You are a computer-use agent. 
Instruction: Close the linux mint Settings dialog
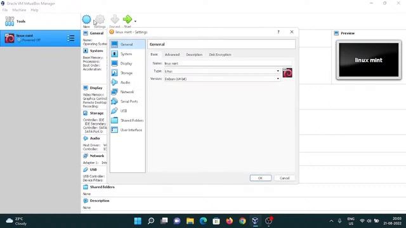[x=292, y=32]
